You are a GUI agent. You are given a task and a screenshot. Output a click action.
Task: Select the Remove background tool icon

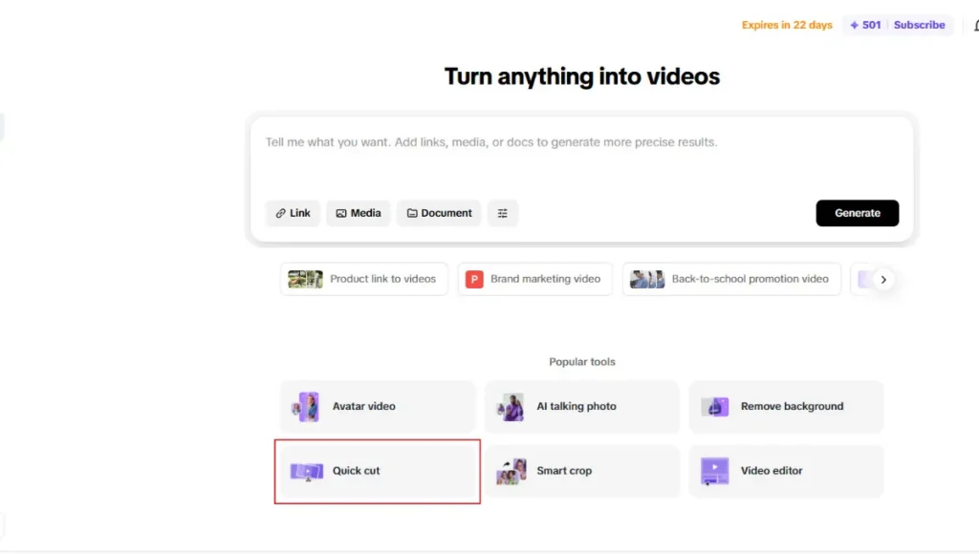click(715, 407)
